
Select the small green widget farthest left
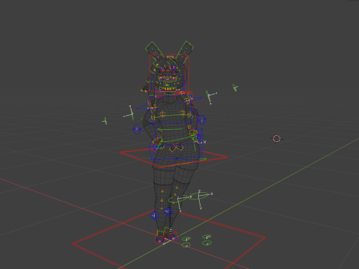(105, 121)
